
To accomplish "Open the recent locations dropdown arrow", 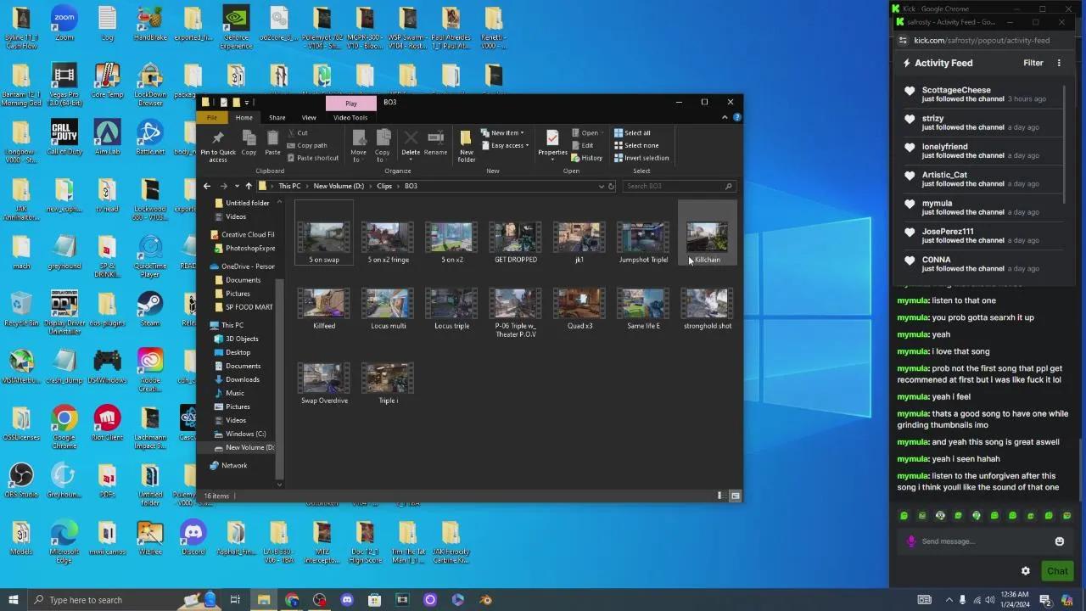I will click(236, 186).
